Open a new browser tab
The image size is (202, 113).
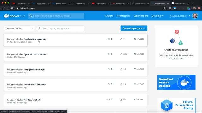tap(193, 3)
